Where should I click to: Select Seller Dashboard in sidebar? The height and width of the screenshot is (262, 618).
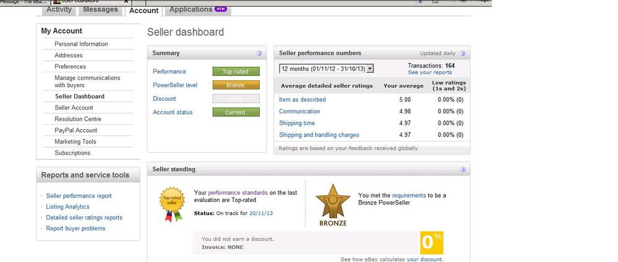pyautogui.click(x=80, y=96)
